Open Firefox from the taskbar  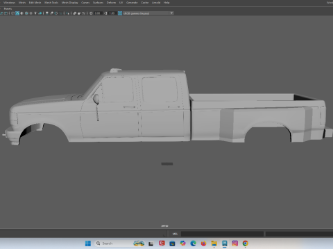point(203,243)
